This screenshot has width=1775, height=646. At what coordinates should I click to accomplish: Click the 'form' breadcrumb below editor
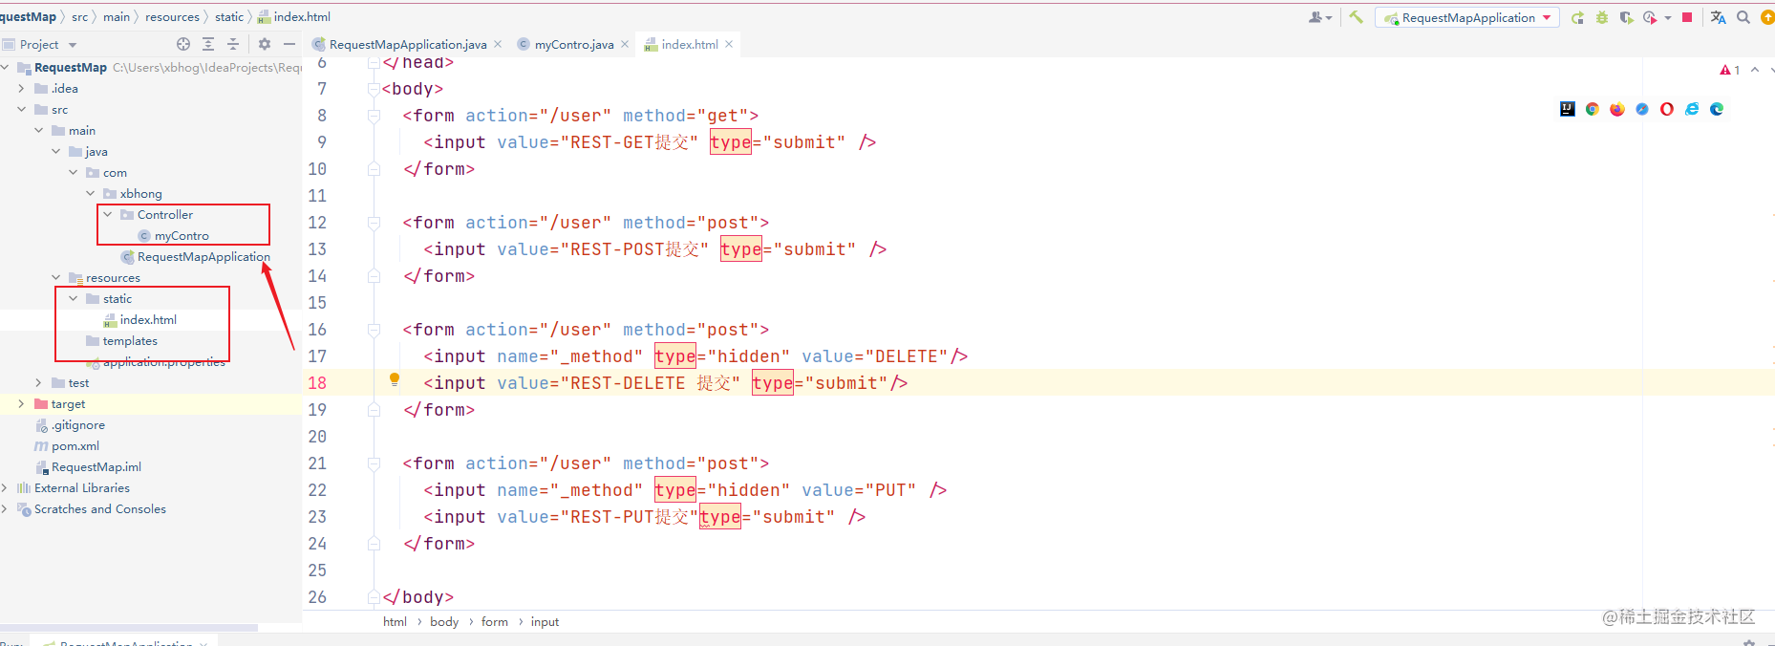tap(495, 621)
